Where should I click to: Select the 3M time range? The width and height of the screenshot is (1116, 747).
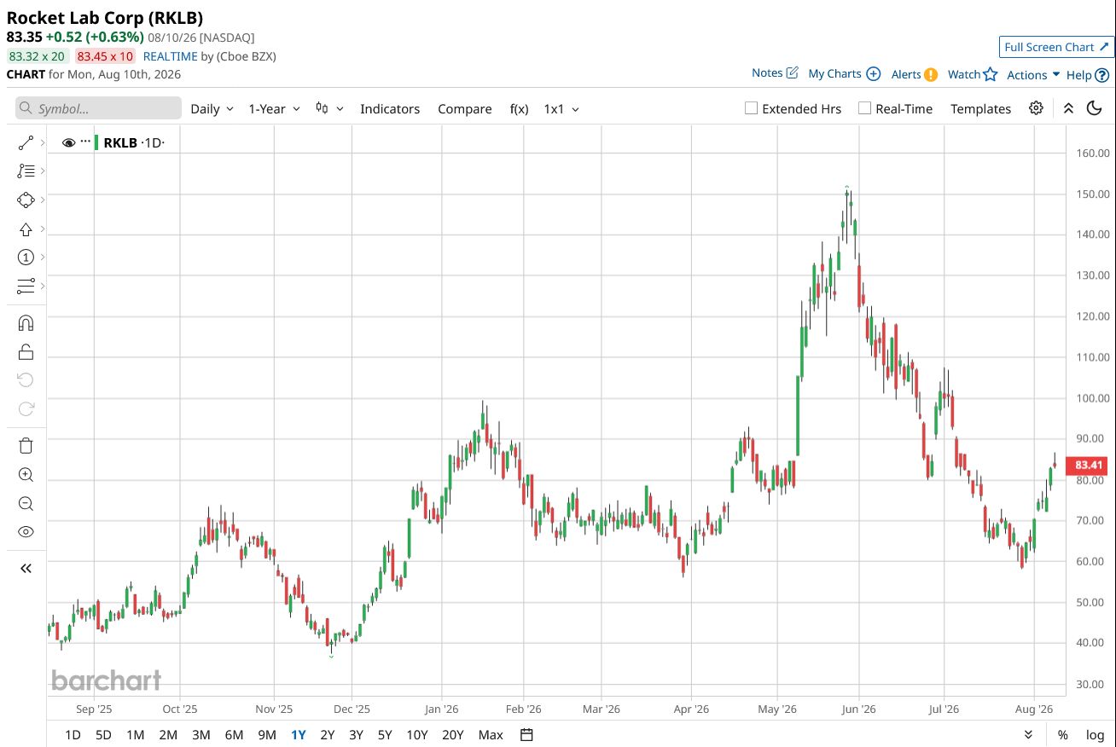click(x=201, y=735)
